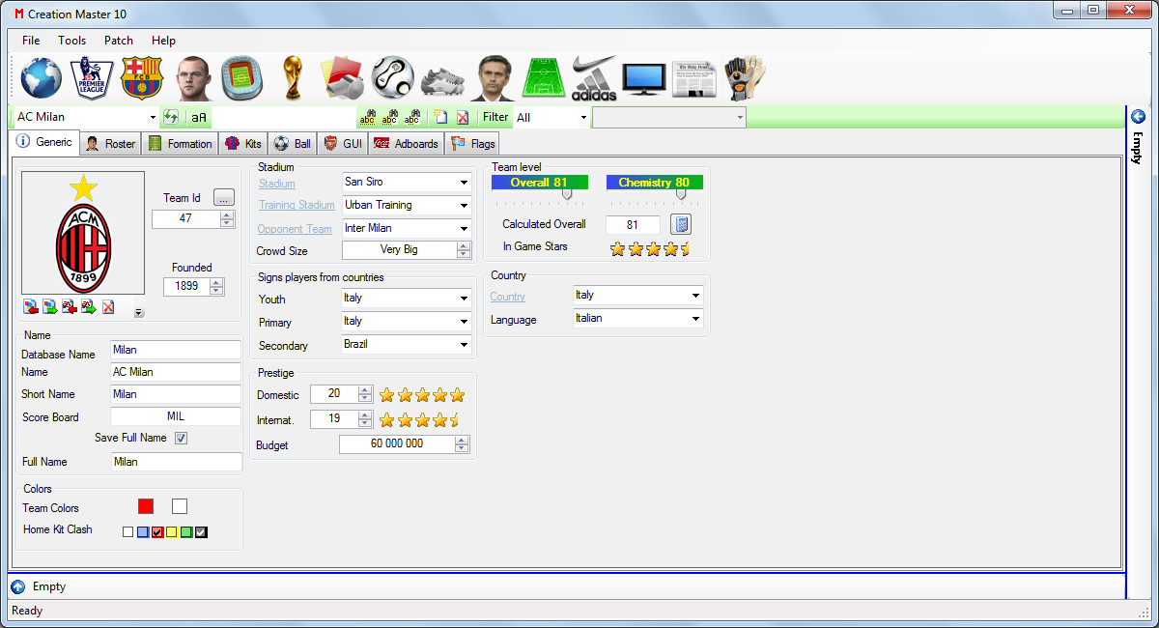Import a new team logo from file
1159x628 pixels.
(x=30, y=306)
